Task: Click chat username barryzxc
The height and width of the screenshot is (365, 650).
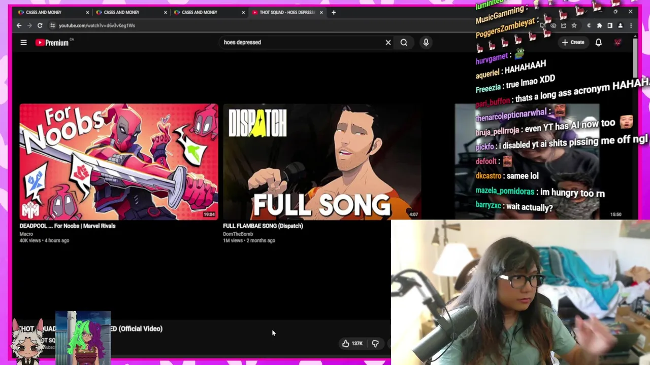Action: click(x=488, y=205)
